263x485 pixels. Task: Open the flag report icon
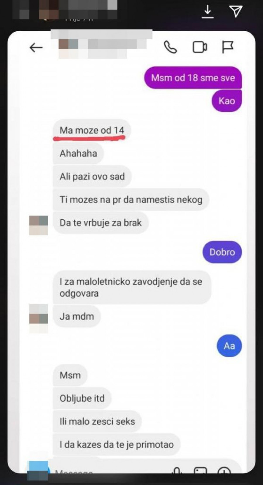[228, 47]
